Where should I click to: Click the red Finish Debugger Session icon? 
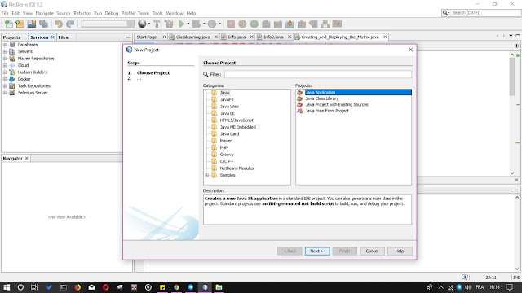coord(230,24)
